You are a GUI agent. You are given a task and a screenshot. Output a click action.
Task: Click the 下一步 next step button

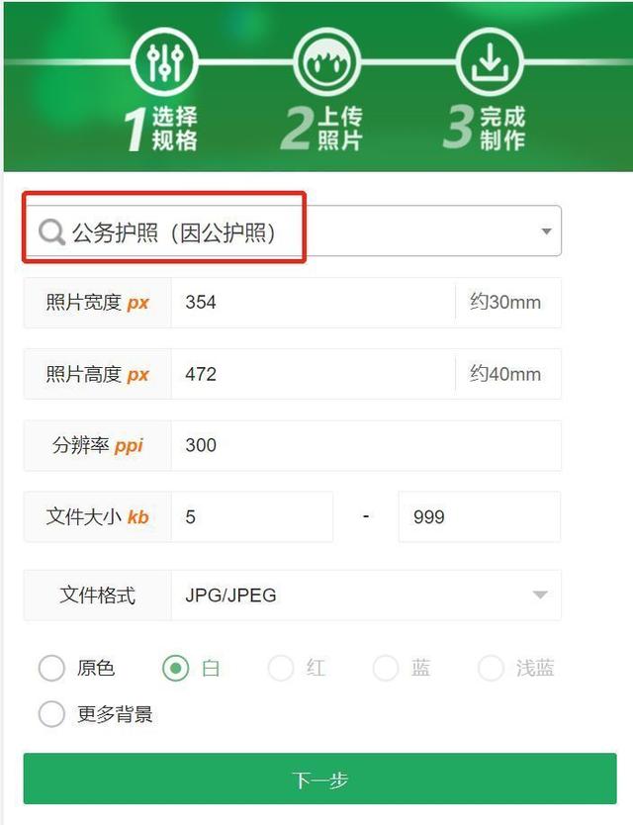click(x=319, y=779)
